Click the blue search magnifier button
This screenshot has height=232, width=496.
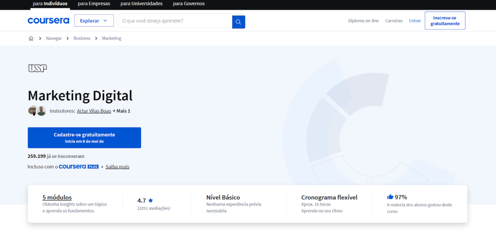coord(238,22)
